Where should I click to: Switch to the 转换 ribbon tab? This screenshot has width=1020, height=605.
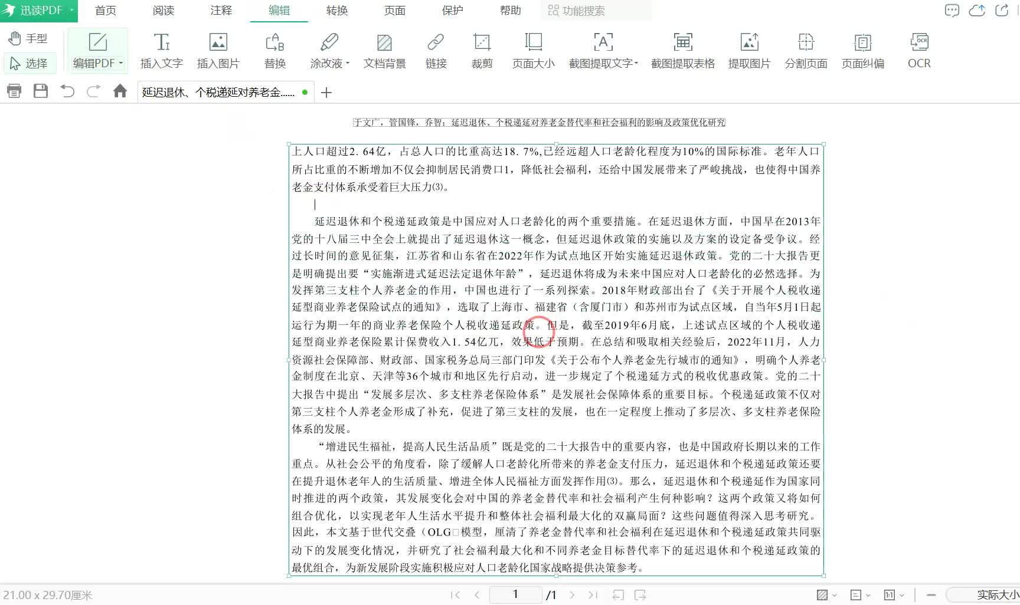click(337, 11)
